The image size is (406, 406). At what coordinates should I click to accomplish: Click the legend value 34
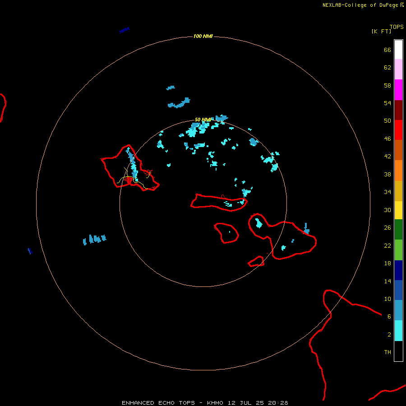pos(388,192)
